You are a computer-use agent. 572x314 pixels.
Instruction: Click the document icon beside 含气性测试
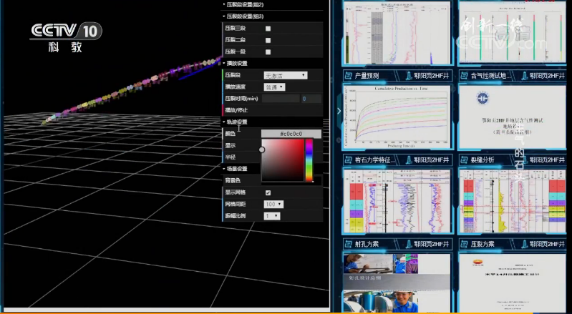click(x=462, y=75)
